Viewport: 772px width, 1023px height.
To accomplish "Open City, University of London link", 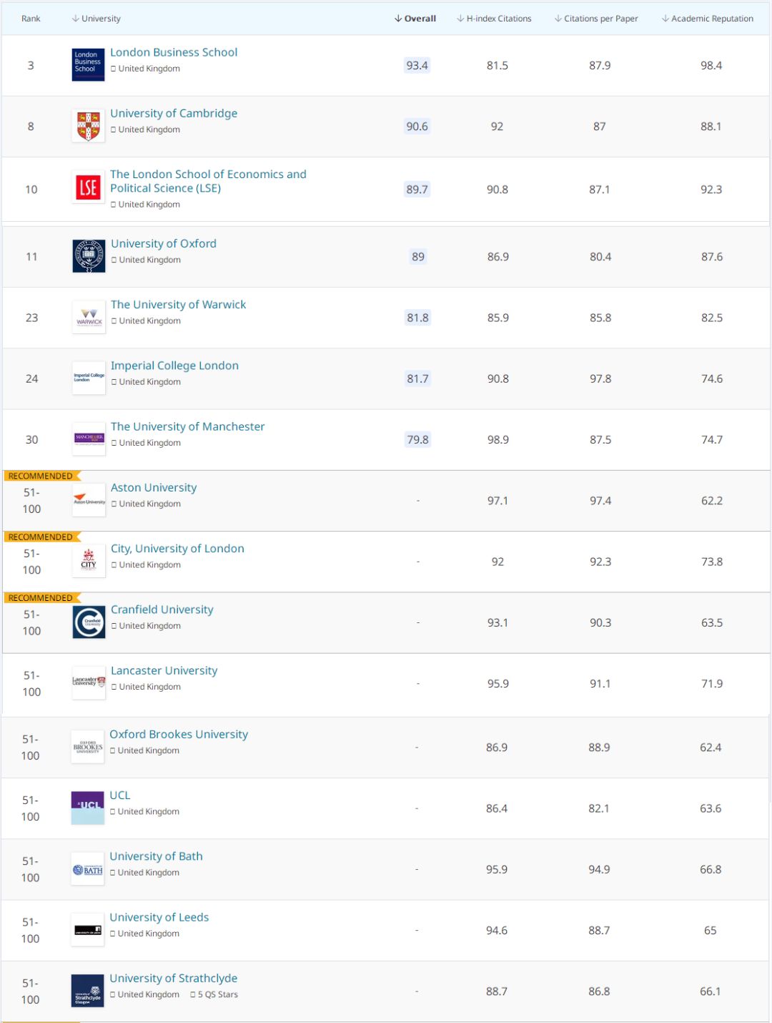I will click(177, 549).
